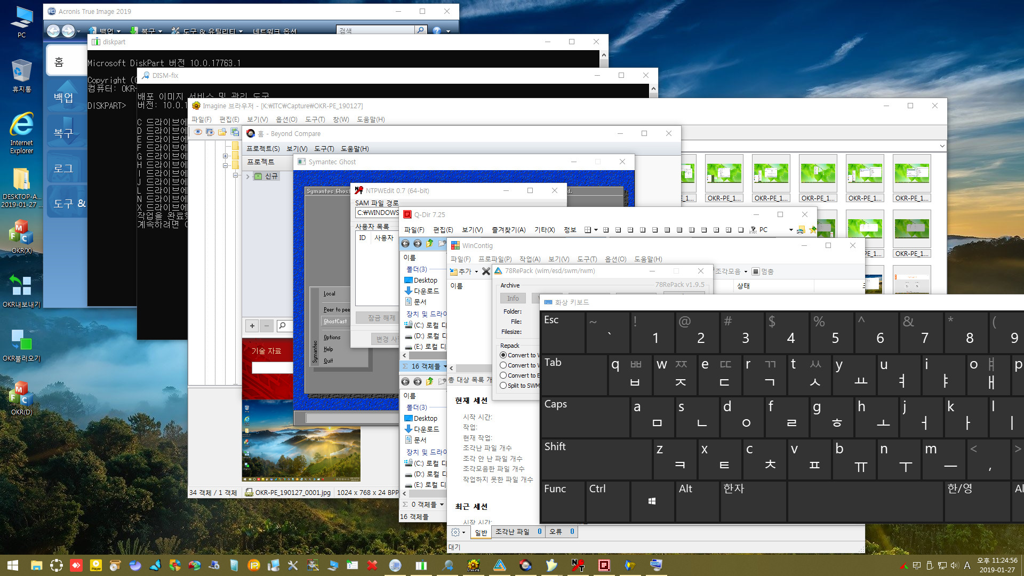Click the Q-Dir lower pane forward arrow

pos(418,381)
